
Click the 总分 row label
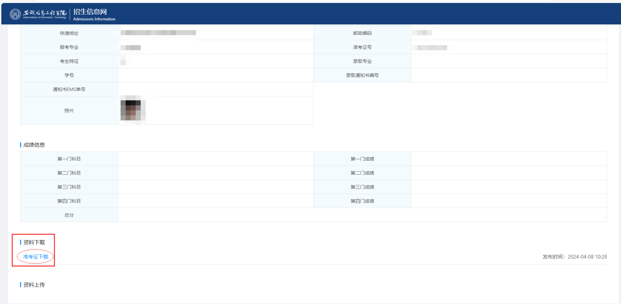(x=69, y=215)
